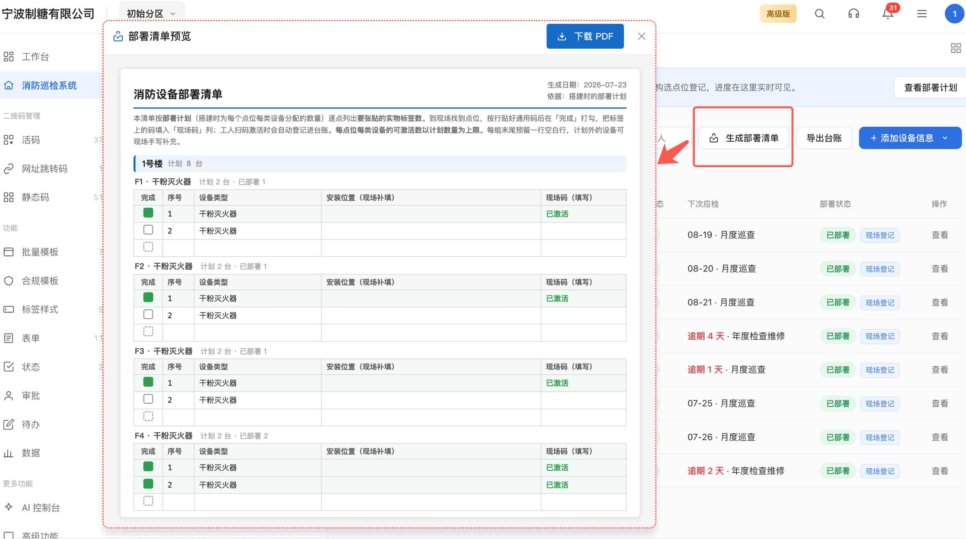Check the F2 干粉灭火器 row 2 checkbox
Image resolution: width=966 pixels, height=539 pixels.
pos(148,314)
